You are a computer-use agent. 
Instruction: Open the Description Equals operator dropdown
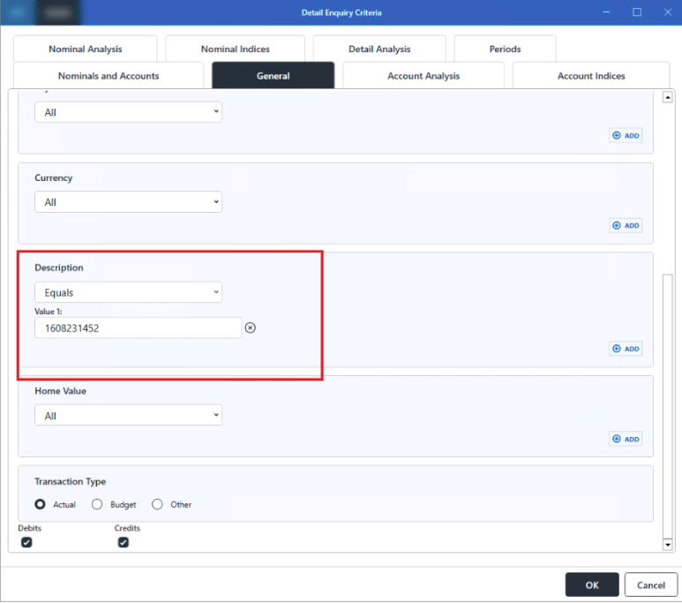click(128, 292)
